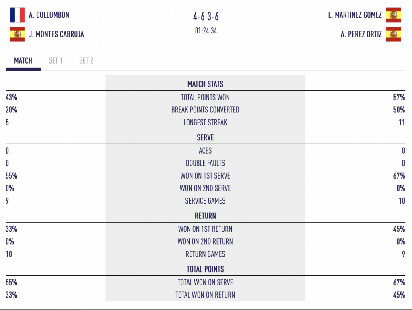Select the MATCH tab
The image size is (412, 310).
(x=23, y=61)
